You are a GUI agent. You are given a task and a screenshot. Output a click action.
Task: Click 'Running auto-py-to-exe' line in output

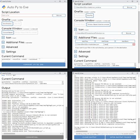click(x=13, y=91)
